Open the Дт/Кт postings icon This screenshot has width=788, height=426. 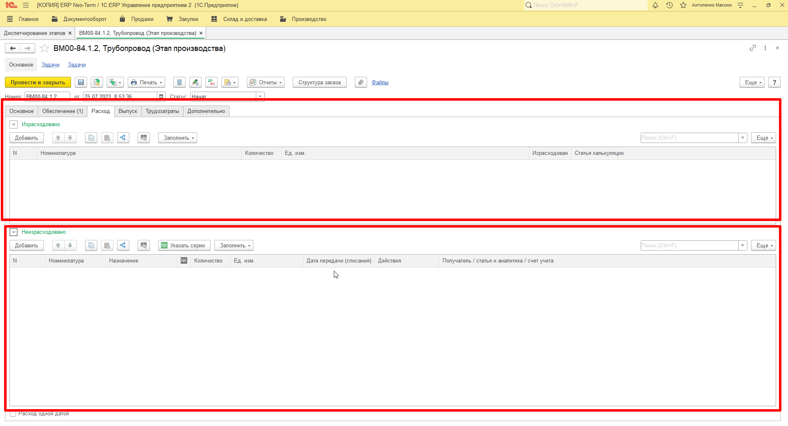(x=211, y=83)
